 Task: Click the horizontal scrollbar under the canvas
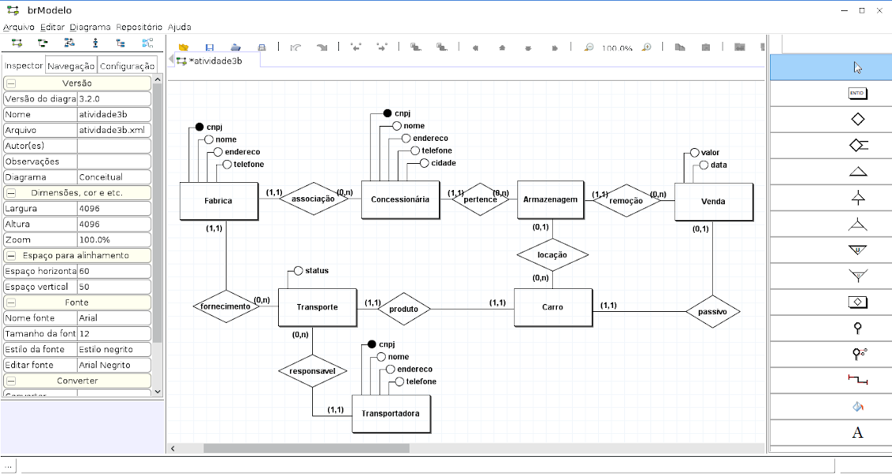tap(306, 448)
